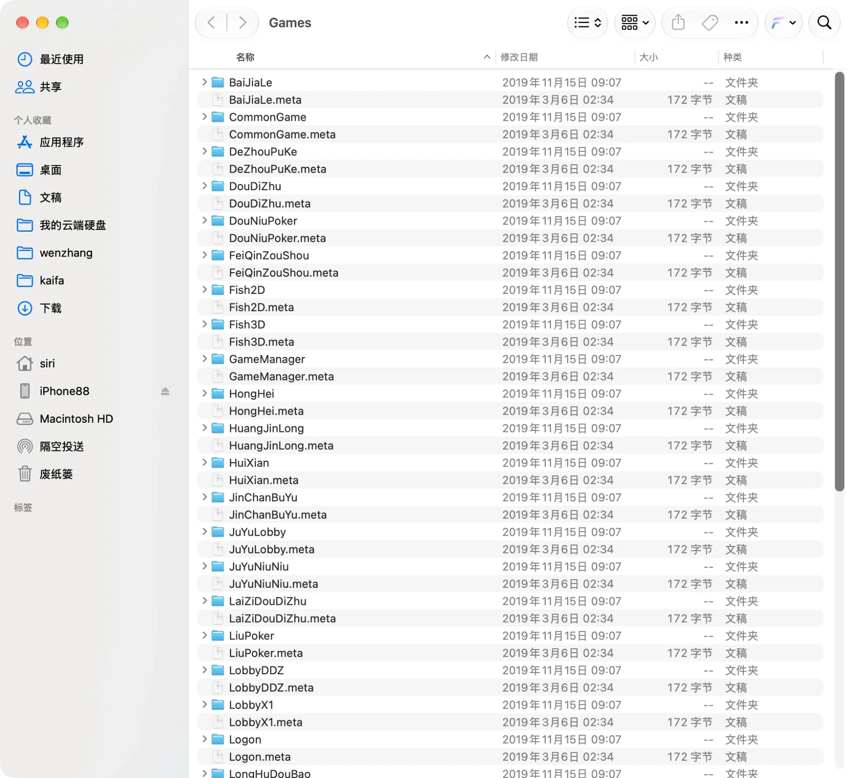Open 隔空投送 in the sidebar

[61, 447]
